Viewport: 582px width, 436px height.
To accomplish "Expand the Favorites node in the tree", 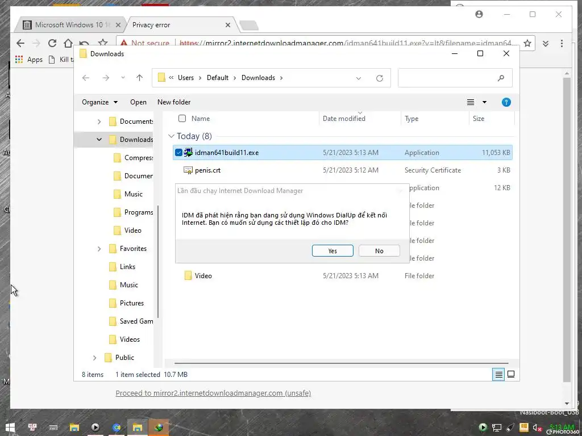I will (x=99, y=249).
